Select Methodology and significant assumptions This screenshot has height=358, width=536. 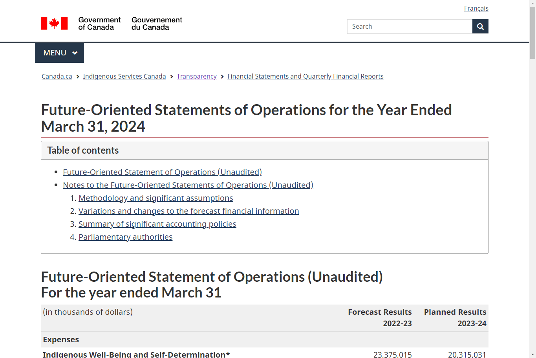click(155, 198)
